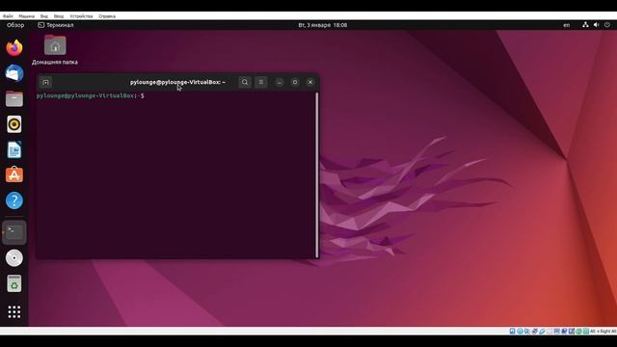The height and width of the screenshot is (347, 617).
Task: Open the Files manager in the dock
Action: click(14, 98)
